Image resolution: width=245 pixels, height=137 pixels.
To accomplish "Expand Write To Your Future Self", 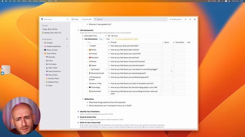I will (x=78, y=123).
